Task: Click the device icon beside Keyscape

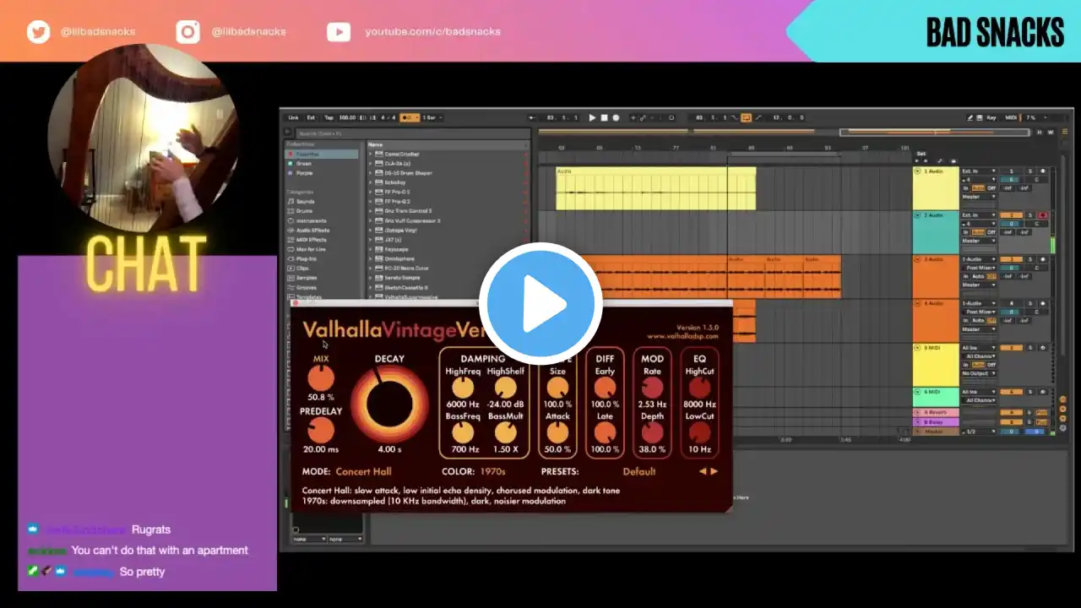Action: (379, 249)
